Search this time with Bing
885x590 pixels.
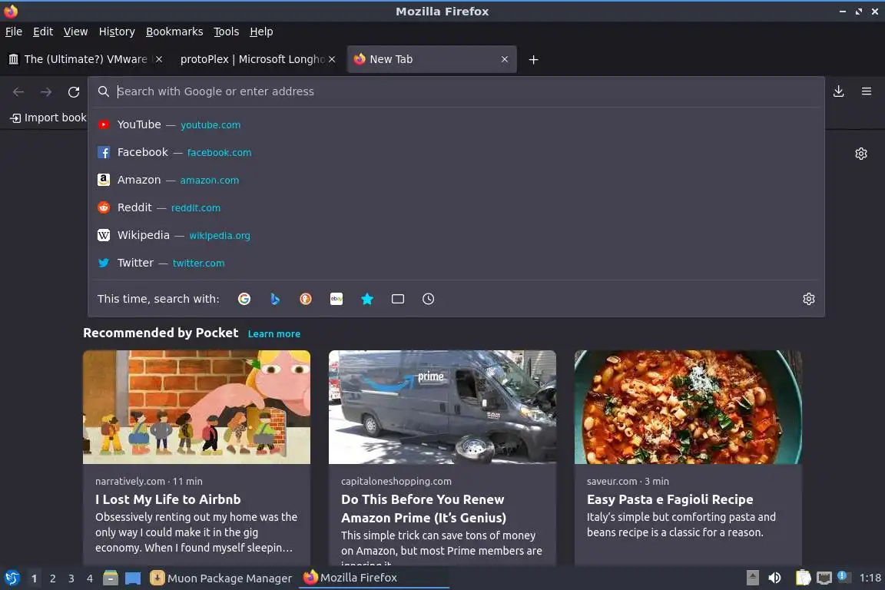pos(275,299)
